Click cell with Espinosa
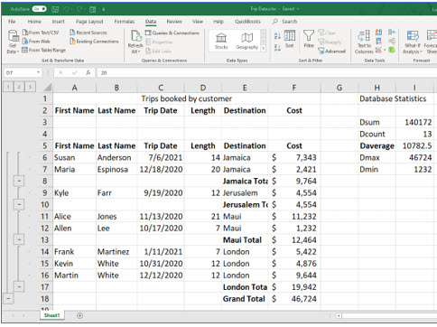Viewport: 437px width, 327px height. [x=116, y=169]
